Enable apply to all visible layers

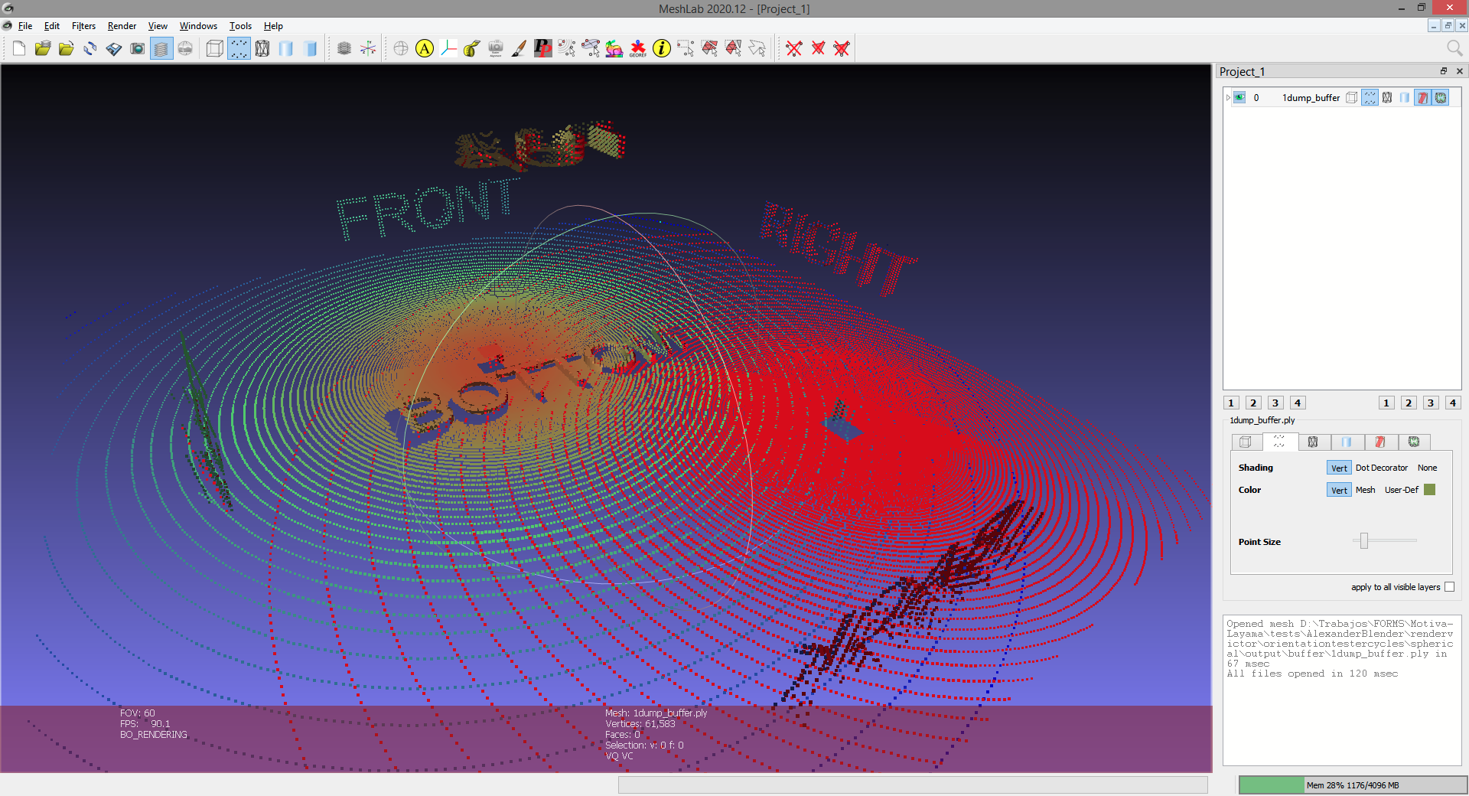[1450, 587]
